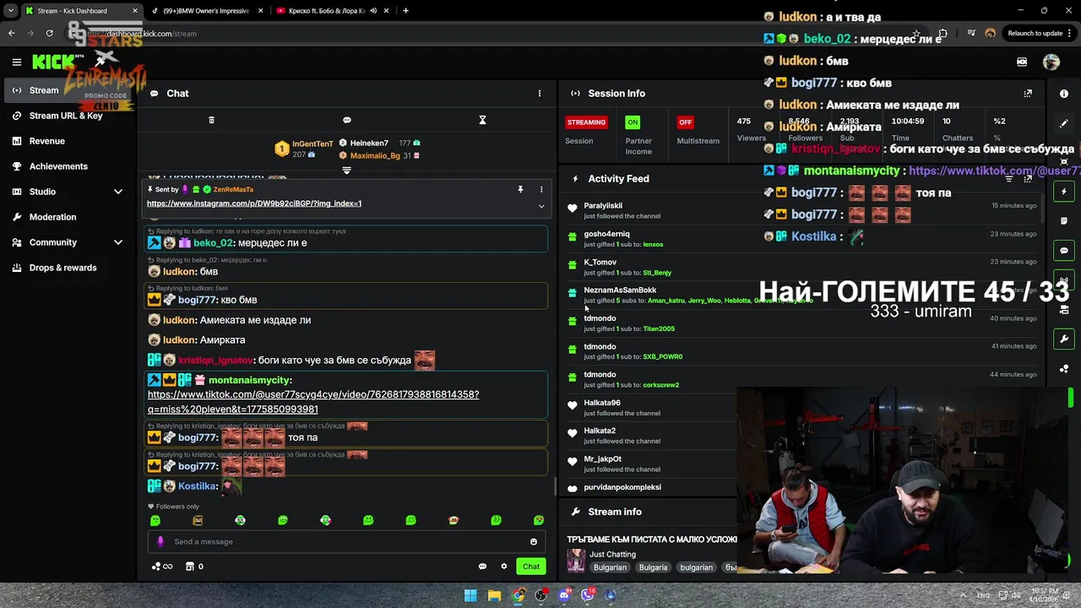Open chat settings gear icon
Viewport: 1081px width, 608px height.
tap(504, 567)
